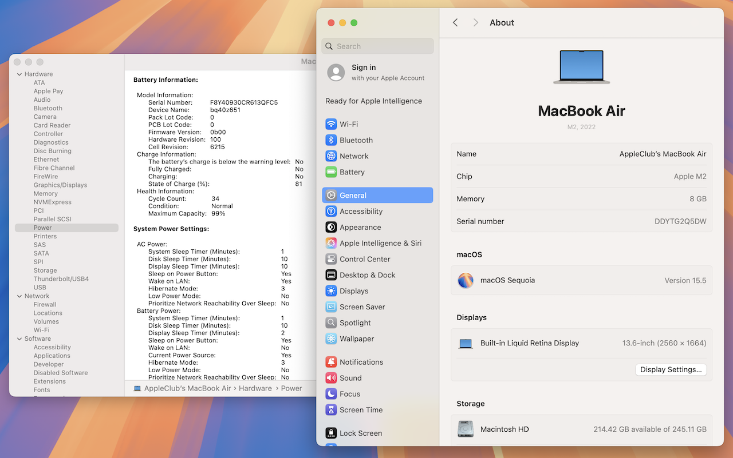Open the Sound speaker icon
The image size is (733, 458).
tap(331, 378)
